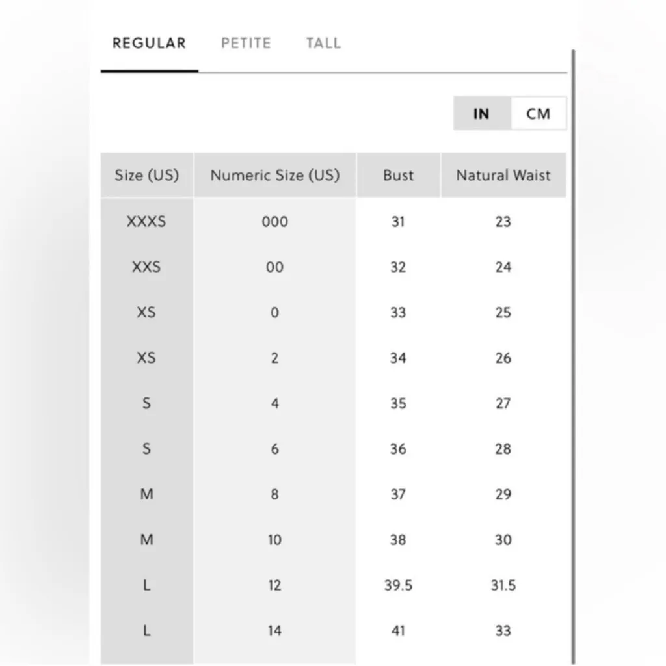Click numeric size 000 cell
Viewport: 666px width, 666px height.
pyautogui.click(x=274, y=222)
